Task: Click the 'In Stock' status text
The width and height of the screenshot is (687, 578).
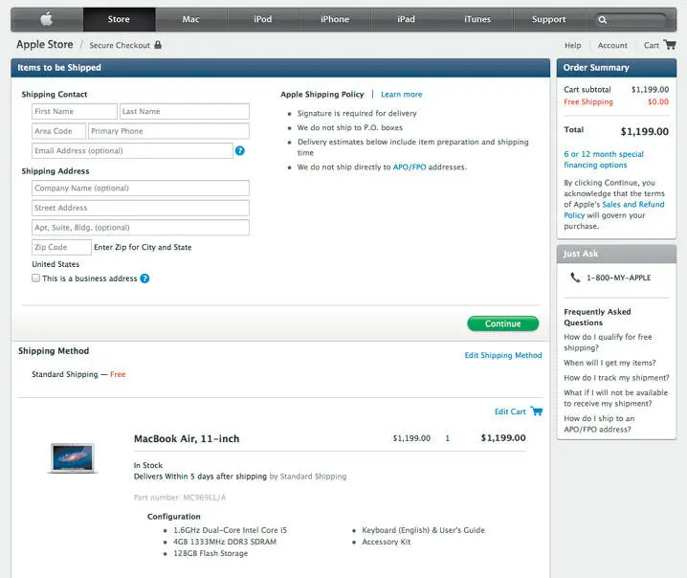Action: pyautogui.click(x=148, y=465)
